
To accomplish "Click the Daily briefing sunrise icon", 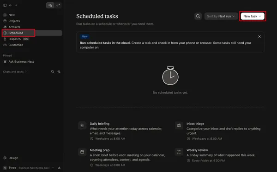I will [82, 125].
